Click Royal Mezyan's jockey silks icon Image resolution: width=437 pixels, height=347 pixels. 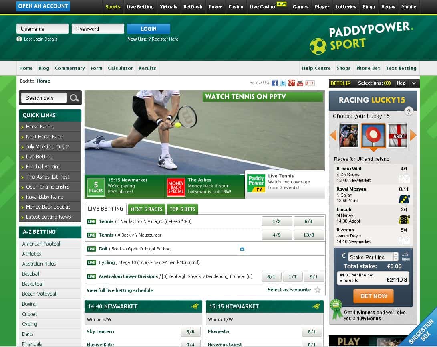coord(404,199)
